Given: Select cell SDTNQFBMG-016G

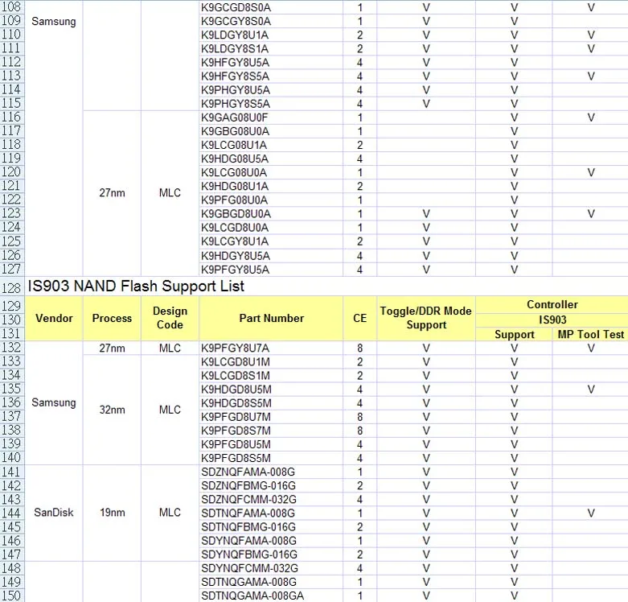Looking at the screenshot, I should click(x=271, y=526).
